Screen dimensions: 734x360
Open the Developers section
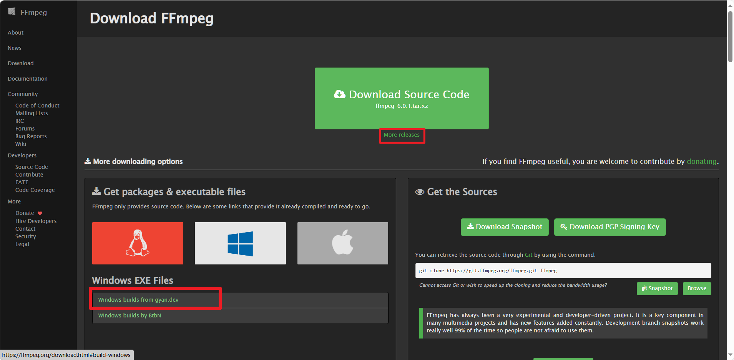point(22,155)
